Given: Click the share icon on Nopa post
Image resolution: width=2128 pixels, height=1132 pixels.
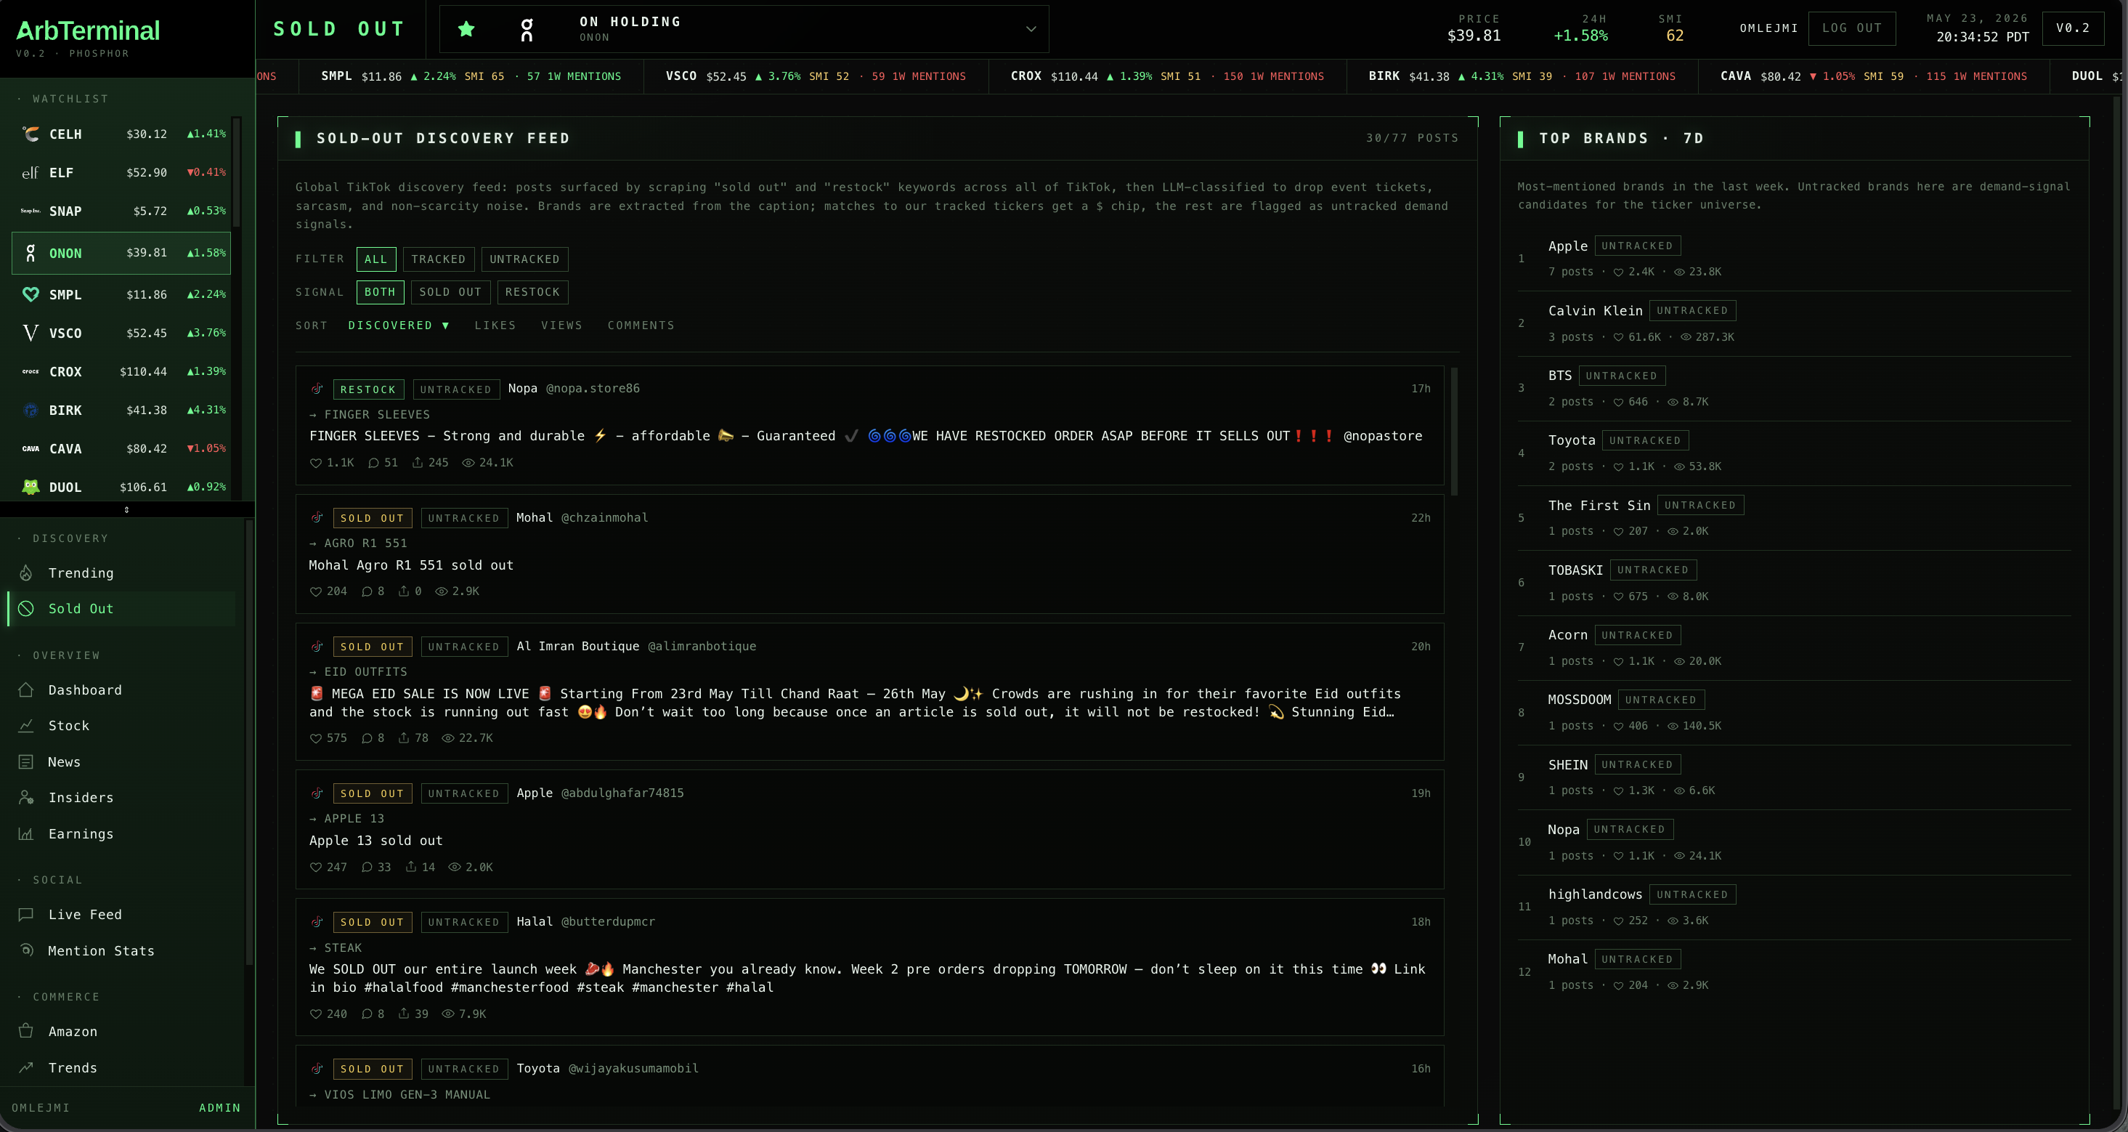Looking at the screenshot, I should click(418, 463).
